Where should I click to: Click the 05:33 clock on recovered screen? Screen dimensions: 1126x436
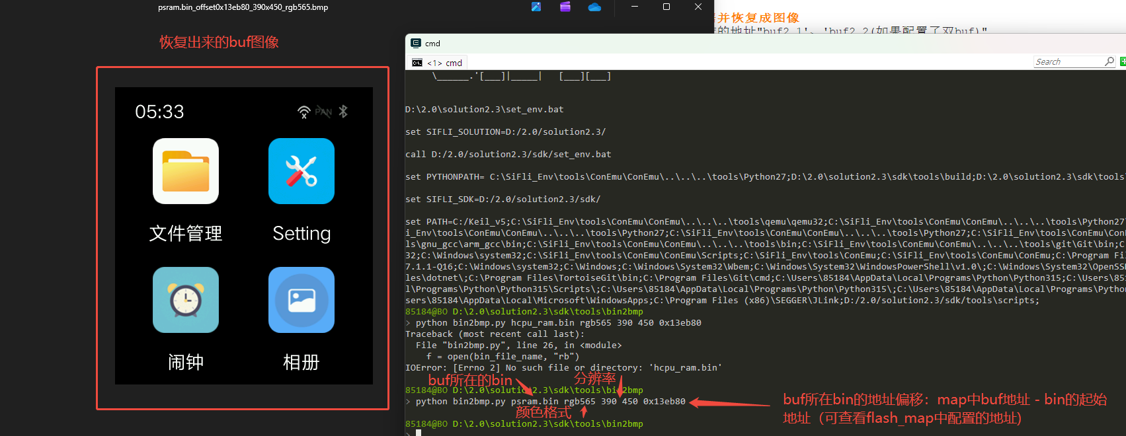pyautogui.click(x=159, y=112)
